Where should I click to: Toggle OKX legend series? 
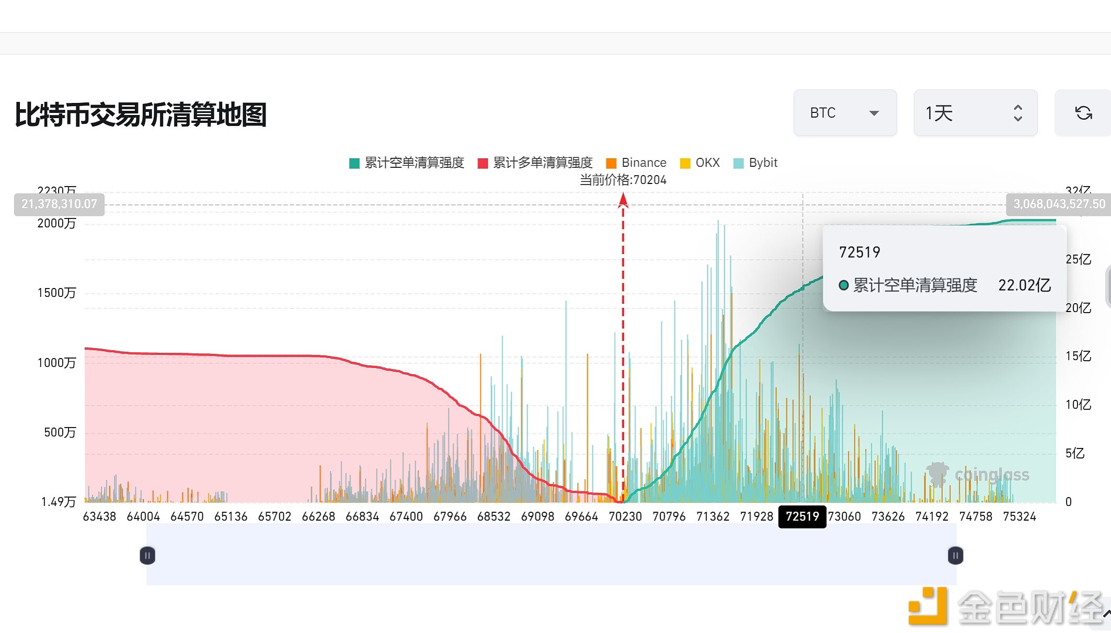click(700, 163)
